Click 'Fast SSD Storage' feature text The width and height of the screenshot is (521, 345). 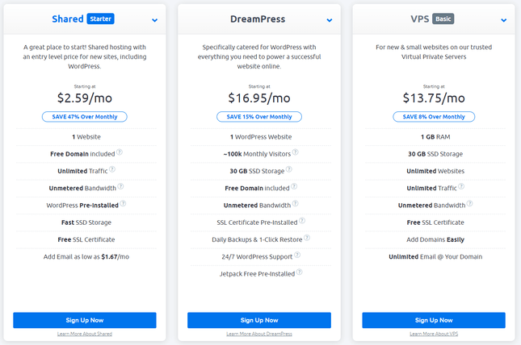[86, 222]
